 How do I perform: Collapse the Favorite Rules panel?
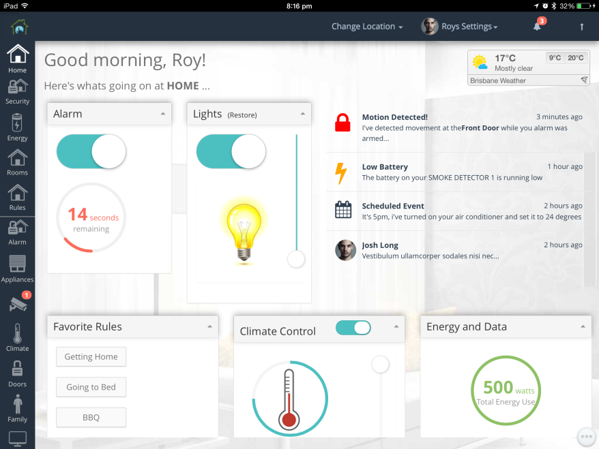(x=209, y=326)
